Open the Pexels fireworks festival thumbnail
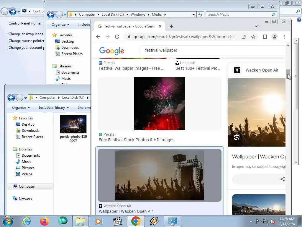 pyautogui.click(x=160, y=104)
